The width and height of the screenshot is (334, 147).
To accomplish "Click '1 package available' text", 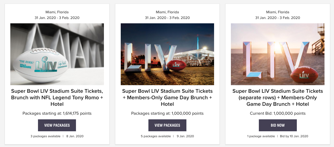I will pos(261,136).
